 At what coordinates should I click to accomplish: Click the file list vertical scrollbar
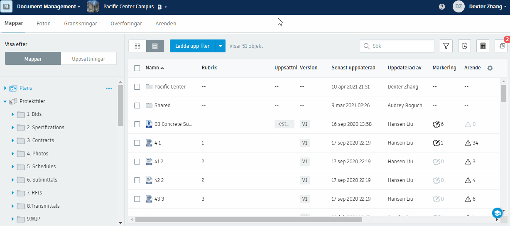[x=503, y=93]
